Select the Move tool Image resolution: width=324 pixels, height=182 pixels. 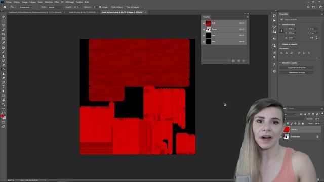pos(4,17)
